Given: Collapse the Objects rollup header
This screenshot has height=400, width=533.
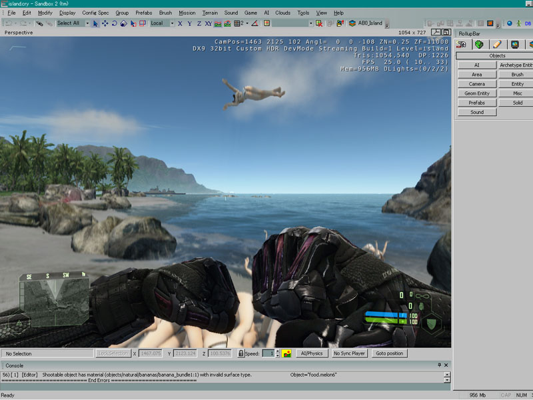Looking at the screenshot, I should [x=494, y=55].
